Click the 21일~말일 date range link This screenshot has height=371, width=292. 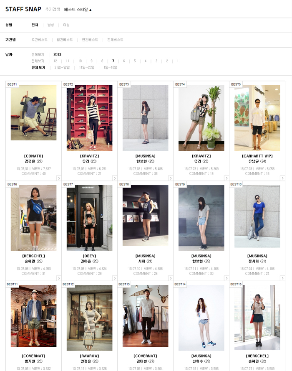click(62, 67)
